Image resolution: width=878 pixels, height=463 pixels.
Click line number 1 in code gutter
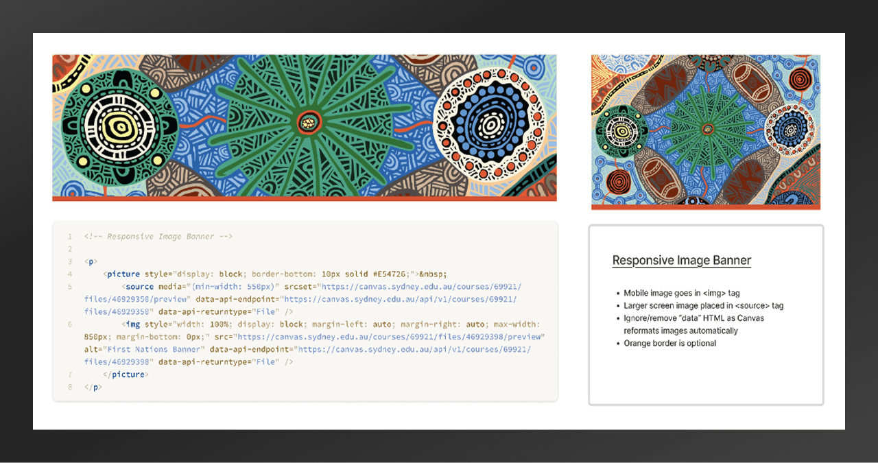point(69,237)
